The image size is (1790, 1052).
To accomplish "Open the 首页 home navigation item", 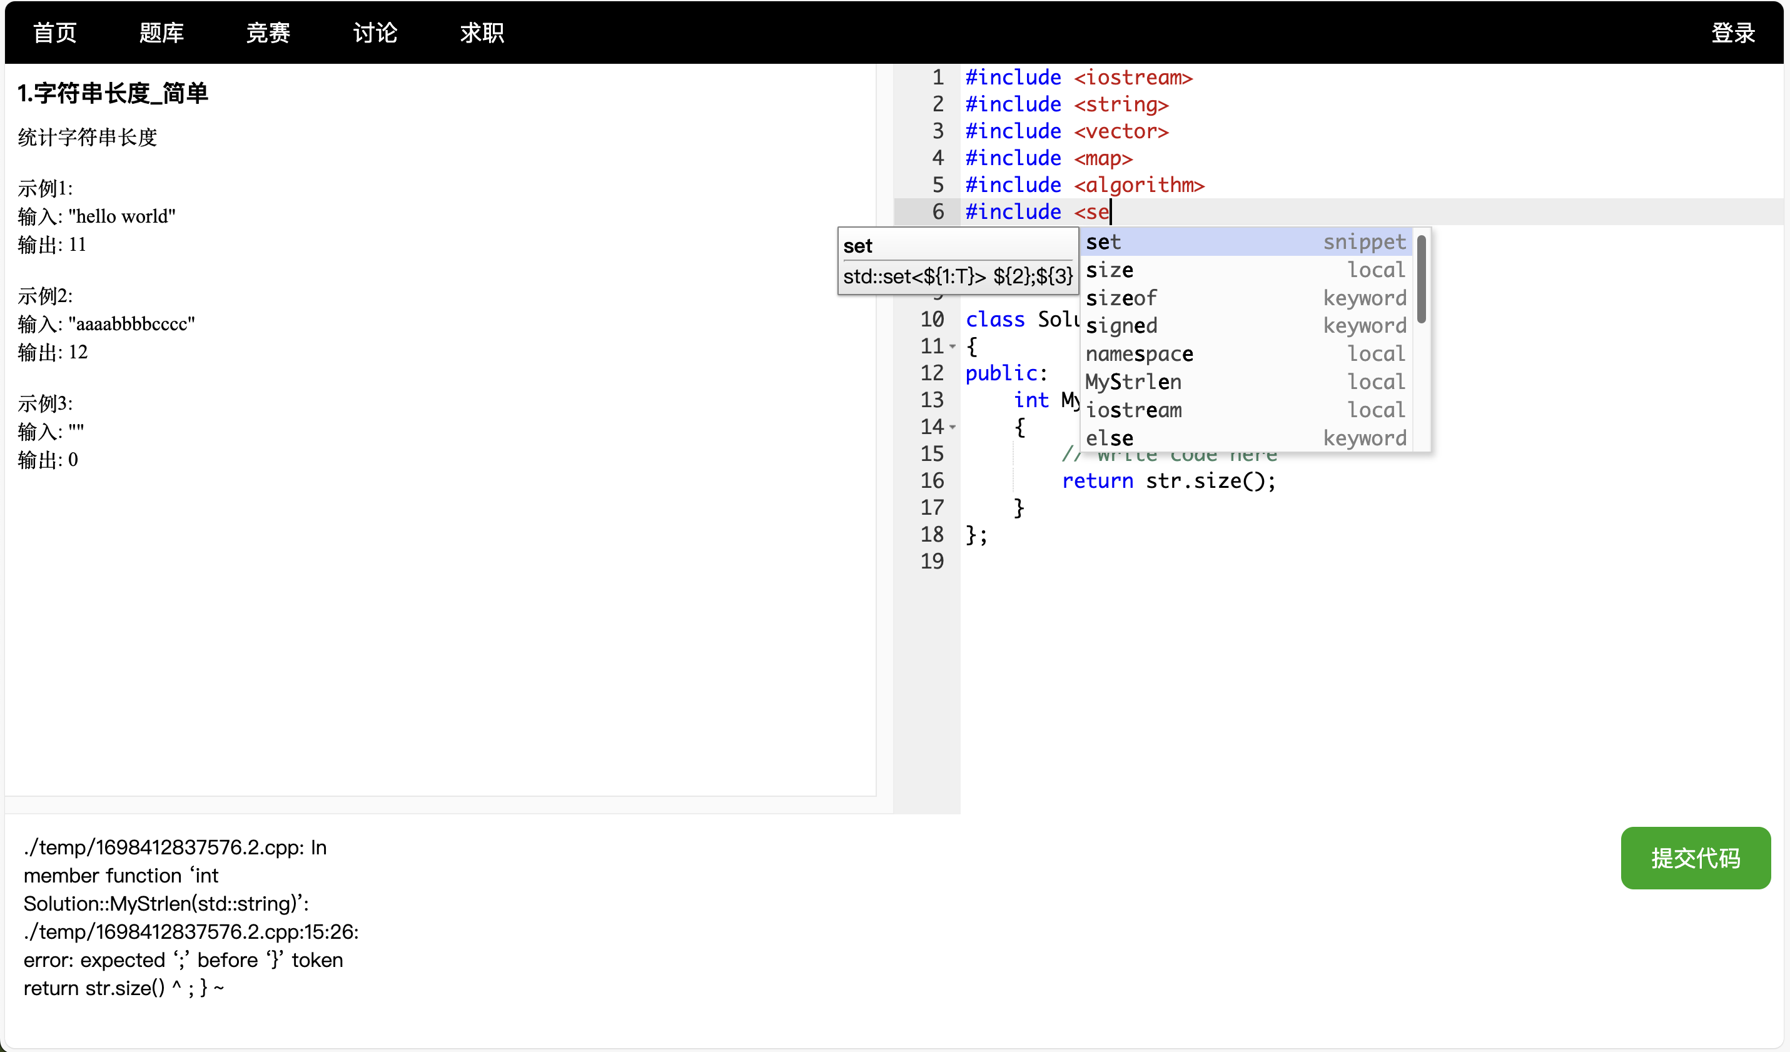I will coord(54,33).
